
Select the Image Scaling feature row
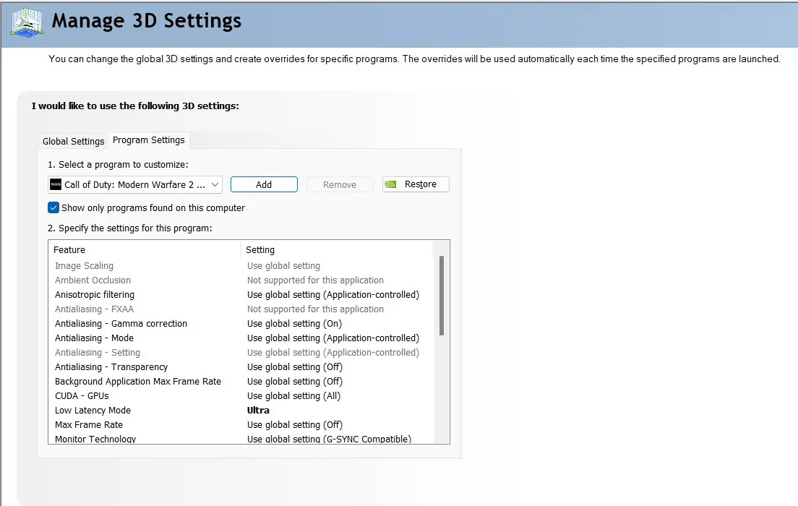tap(84, 265)
